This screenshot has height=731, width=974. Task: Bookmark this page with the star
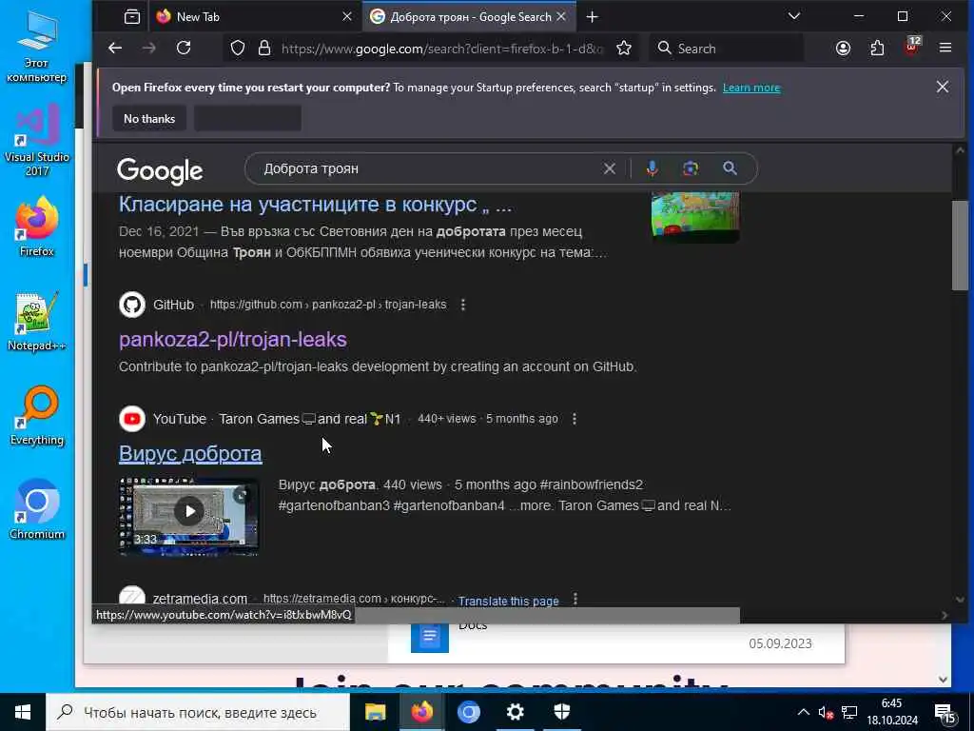(x=624, y=49)
